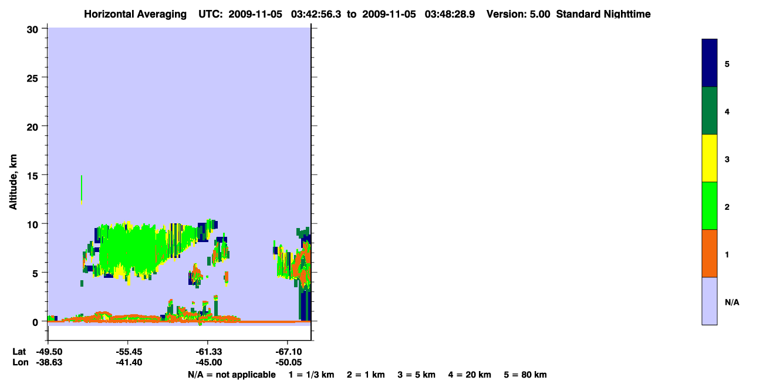The height and width of the screenshot is (391, 763).
Task: Click the '2 = 1 km' legend note
Action: tap(366, 375)
